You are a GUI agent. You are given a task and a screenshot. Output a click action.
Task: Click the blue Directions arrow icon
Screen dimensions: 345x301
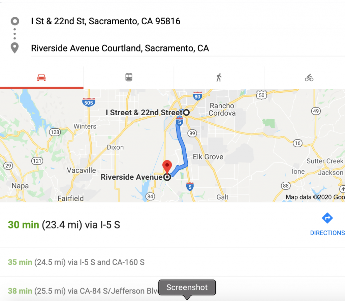(327, 218)
